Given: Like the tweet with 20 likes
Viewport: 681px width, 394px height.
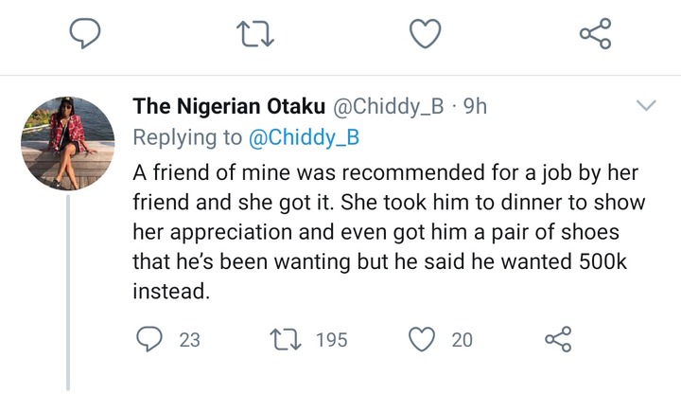Looking at the screenshot, I should (422, 339).
